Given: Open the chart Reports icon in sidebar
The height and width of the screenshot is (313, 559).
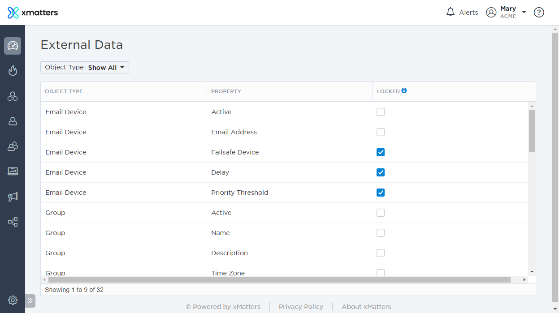Looking at the screenshot, I should (13, 171).
